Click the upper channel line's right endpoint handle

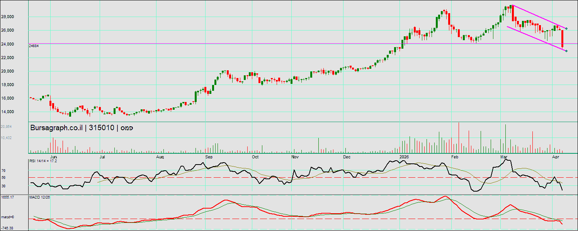[x=566, y=29]
